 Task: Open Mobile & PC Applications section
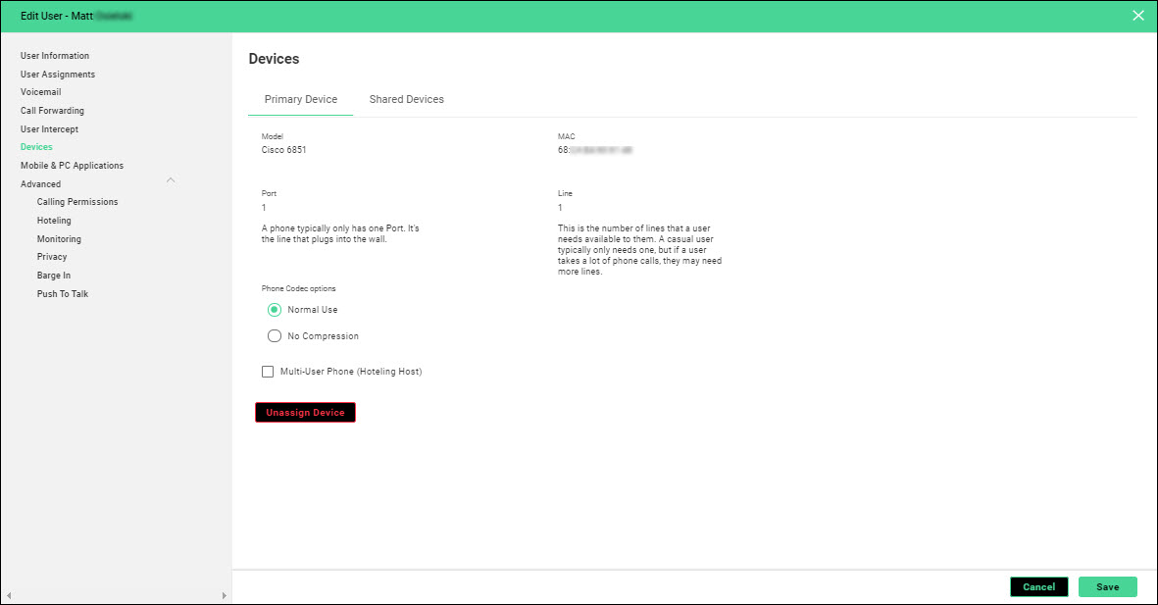(x=72, y=166)
